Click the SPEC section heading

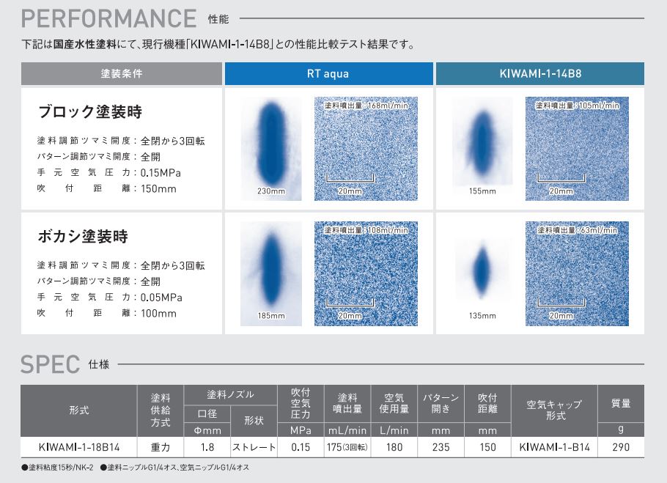[50, 364]
